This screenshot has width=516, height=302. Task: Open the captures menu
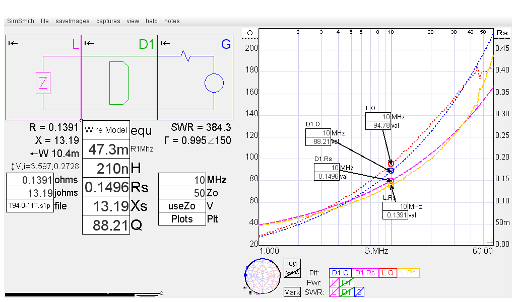pyautogui.click(x=108, y=21)
